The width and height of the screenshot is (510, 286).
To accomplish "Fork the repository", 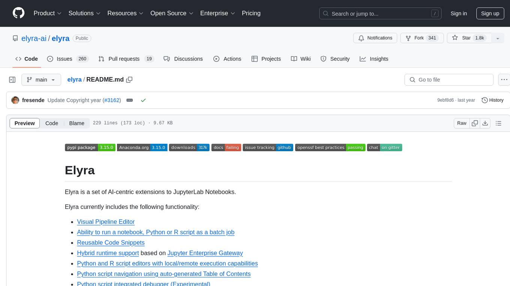I will pyautogui.click(x=422, y=38).
